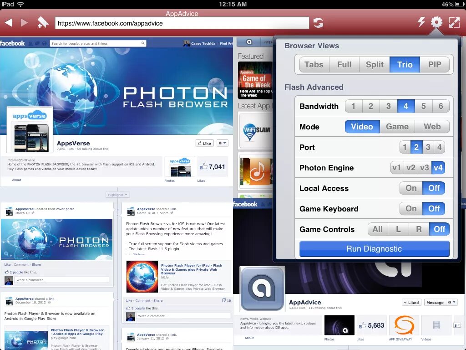
Task: Click the 5,683 likes thumbs-up tile
Action: 371,325
